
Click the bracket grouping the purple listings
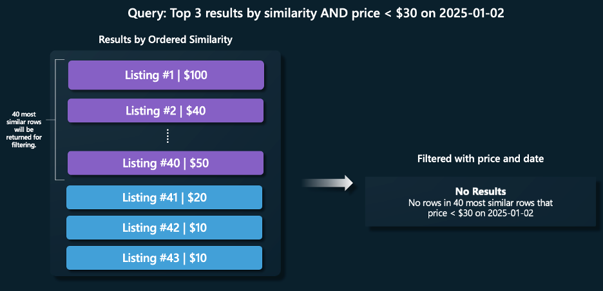56,120
